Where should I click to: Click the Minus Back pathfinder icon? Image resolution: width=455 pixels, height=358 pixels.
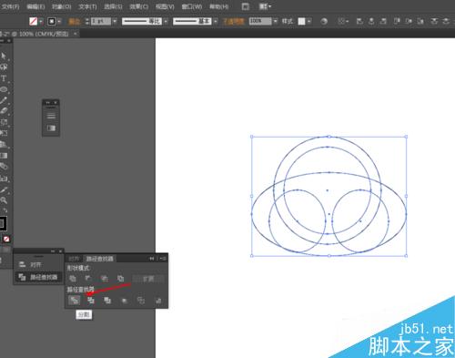(x=158, y=301)
